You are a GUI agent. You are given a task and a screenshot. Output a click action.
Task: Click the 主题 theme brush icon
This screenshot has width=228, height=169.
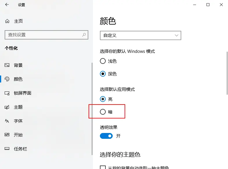(x=7, y=107)
